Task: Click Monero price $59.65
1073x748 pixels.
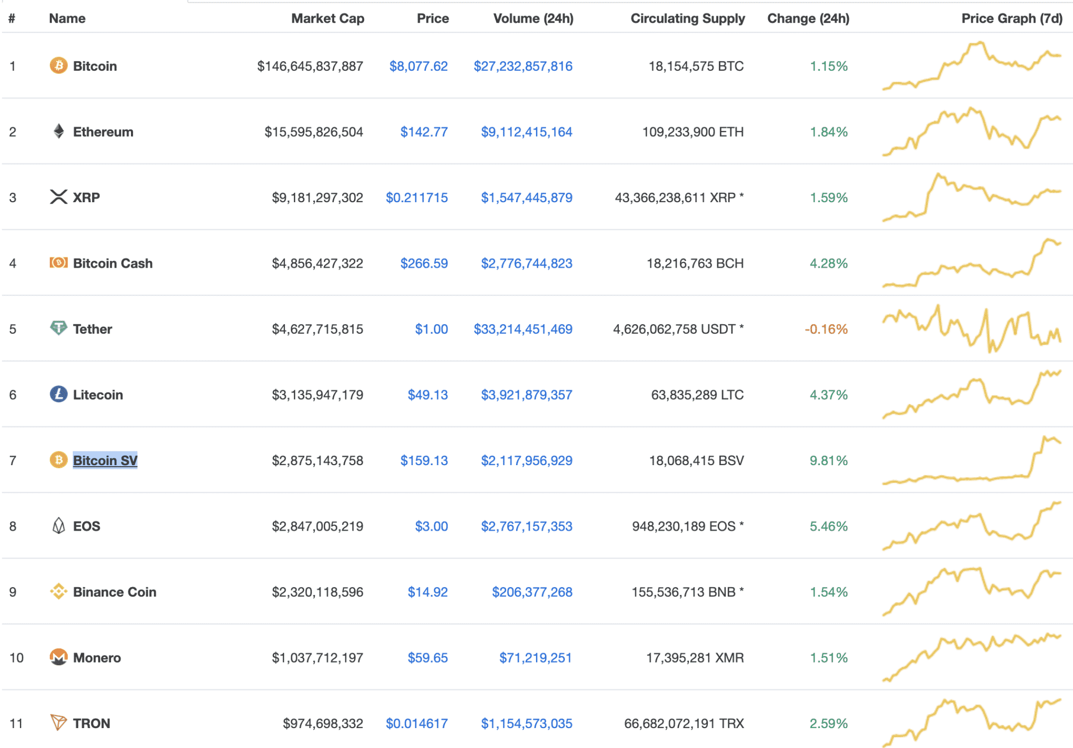Action: coord(428,657)
